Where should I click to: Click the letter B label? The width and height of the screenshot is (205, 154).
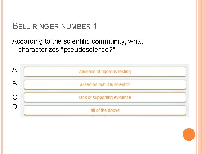[15, 84]
